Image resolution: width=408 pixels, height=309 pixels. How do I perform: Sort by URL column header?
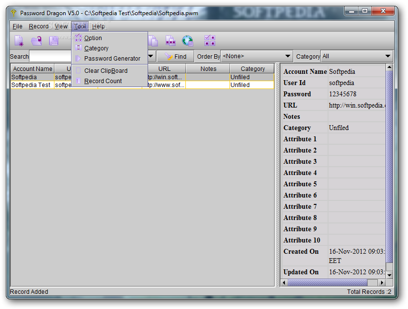click(x=164, y=69)
